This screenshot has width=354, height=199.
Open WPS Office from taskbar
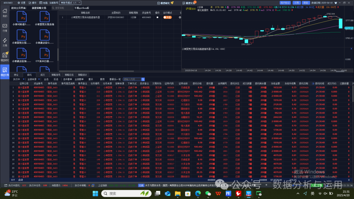[218, 193]
